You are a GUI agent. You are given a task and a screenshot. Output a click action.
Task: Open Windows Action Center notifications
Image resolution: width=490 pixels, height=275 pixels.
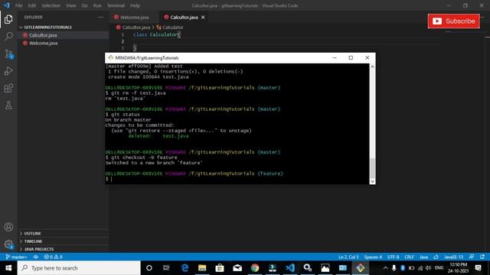478,268
